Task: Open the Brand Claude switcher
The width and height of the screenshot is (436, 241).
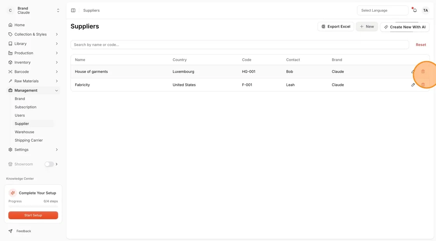Action: 33,11
